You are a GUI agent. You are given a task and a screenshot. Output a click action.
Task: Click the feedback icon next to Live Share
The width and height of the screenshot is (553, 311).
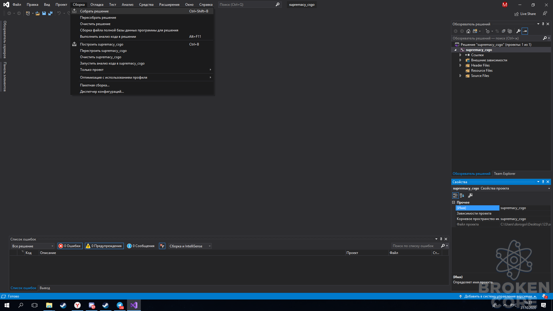click(545, 14)
